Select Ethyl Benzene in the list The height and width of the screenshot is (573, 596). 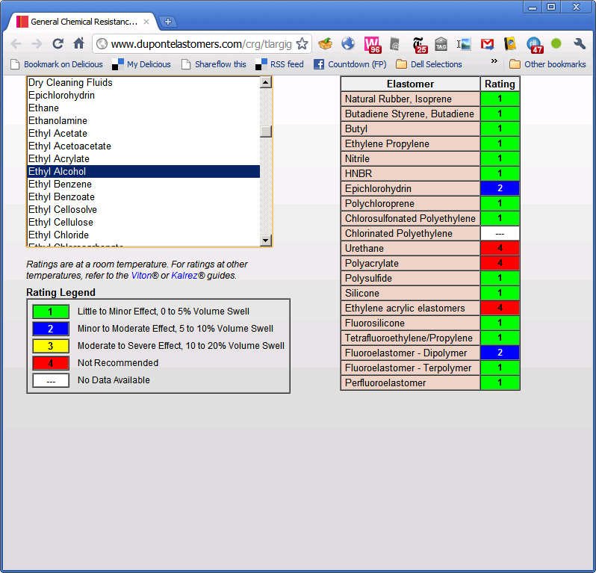point(143,184)
